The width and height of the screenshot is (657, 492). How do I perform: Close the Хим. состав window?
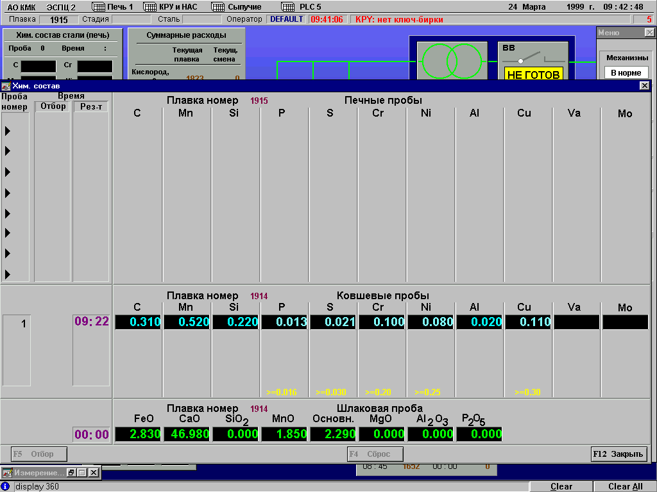(x=644, y=85)
